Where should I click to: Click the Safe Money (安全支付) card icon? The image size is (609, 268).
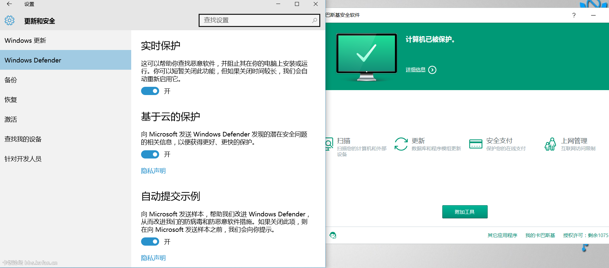point(476,144)
